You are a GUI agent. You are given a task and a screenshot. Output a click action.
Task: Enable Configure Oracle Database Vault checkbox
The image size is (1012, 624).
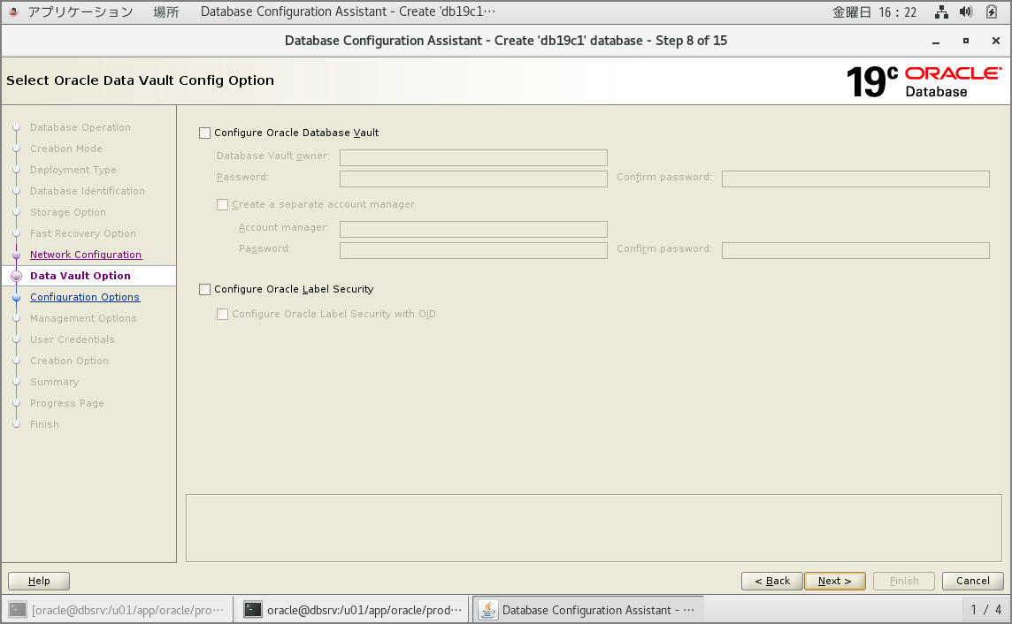[x=205, y=133]
